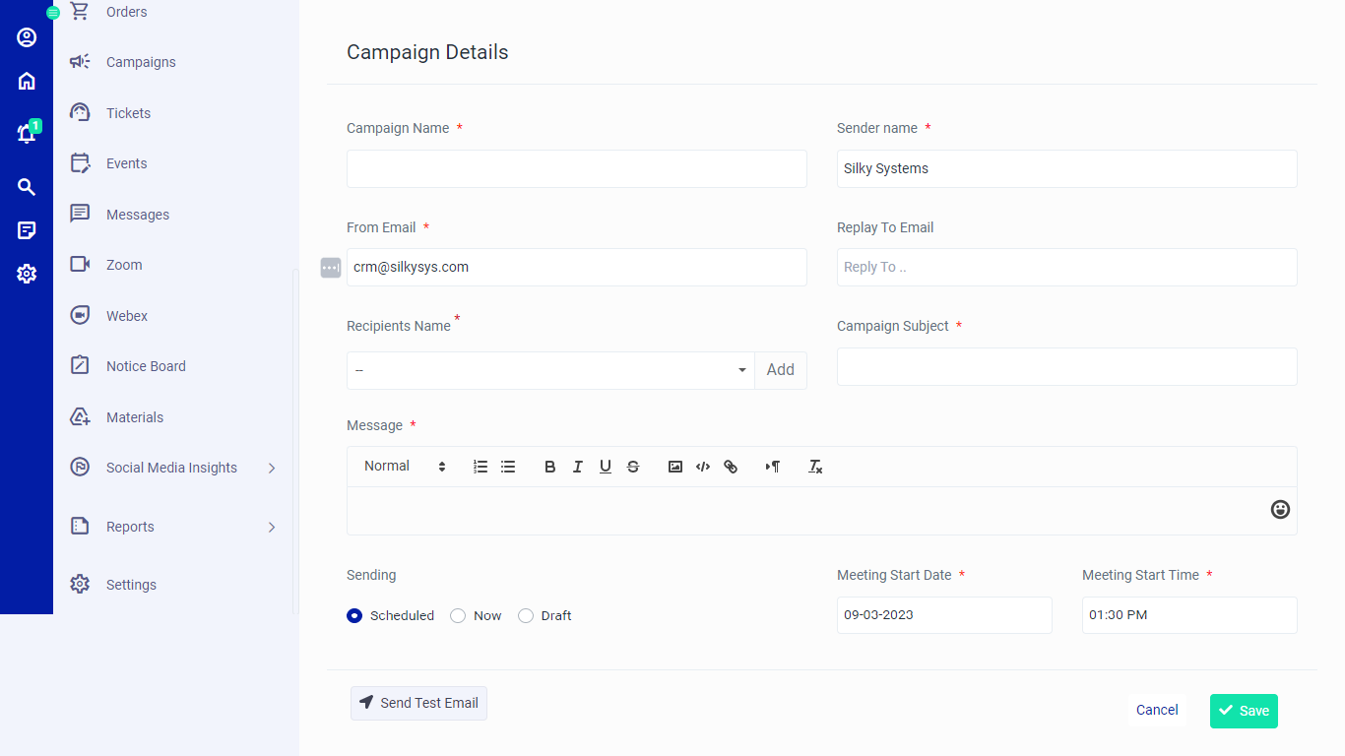Open Messages from the sidebar
The height and width of the screenshot is (756, 1345).
click(137, 214)
